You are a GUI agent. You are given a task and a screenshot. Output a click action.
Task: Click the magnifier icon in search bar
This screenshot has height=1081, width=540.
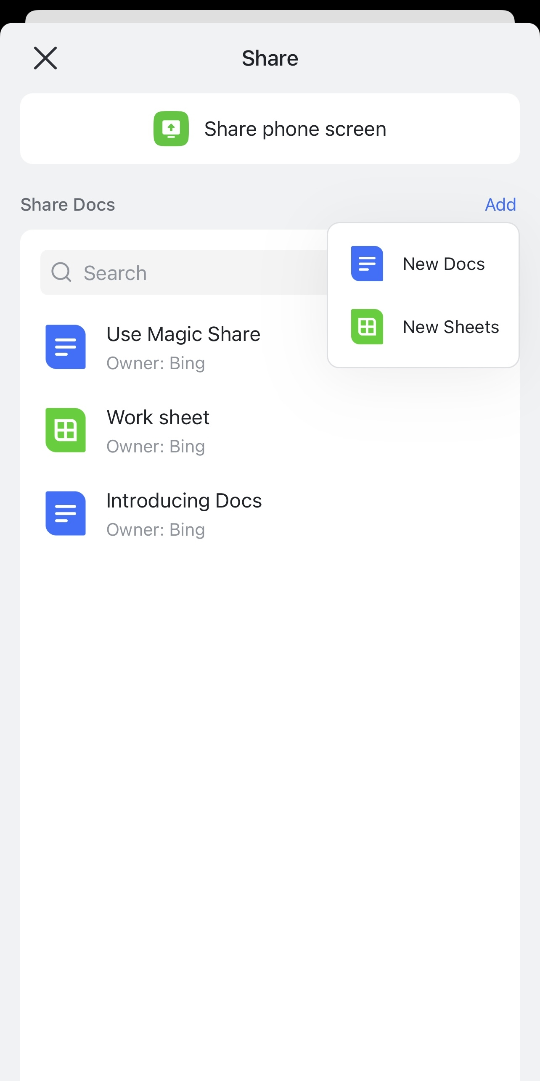(x=61, y=272)
